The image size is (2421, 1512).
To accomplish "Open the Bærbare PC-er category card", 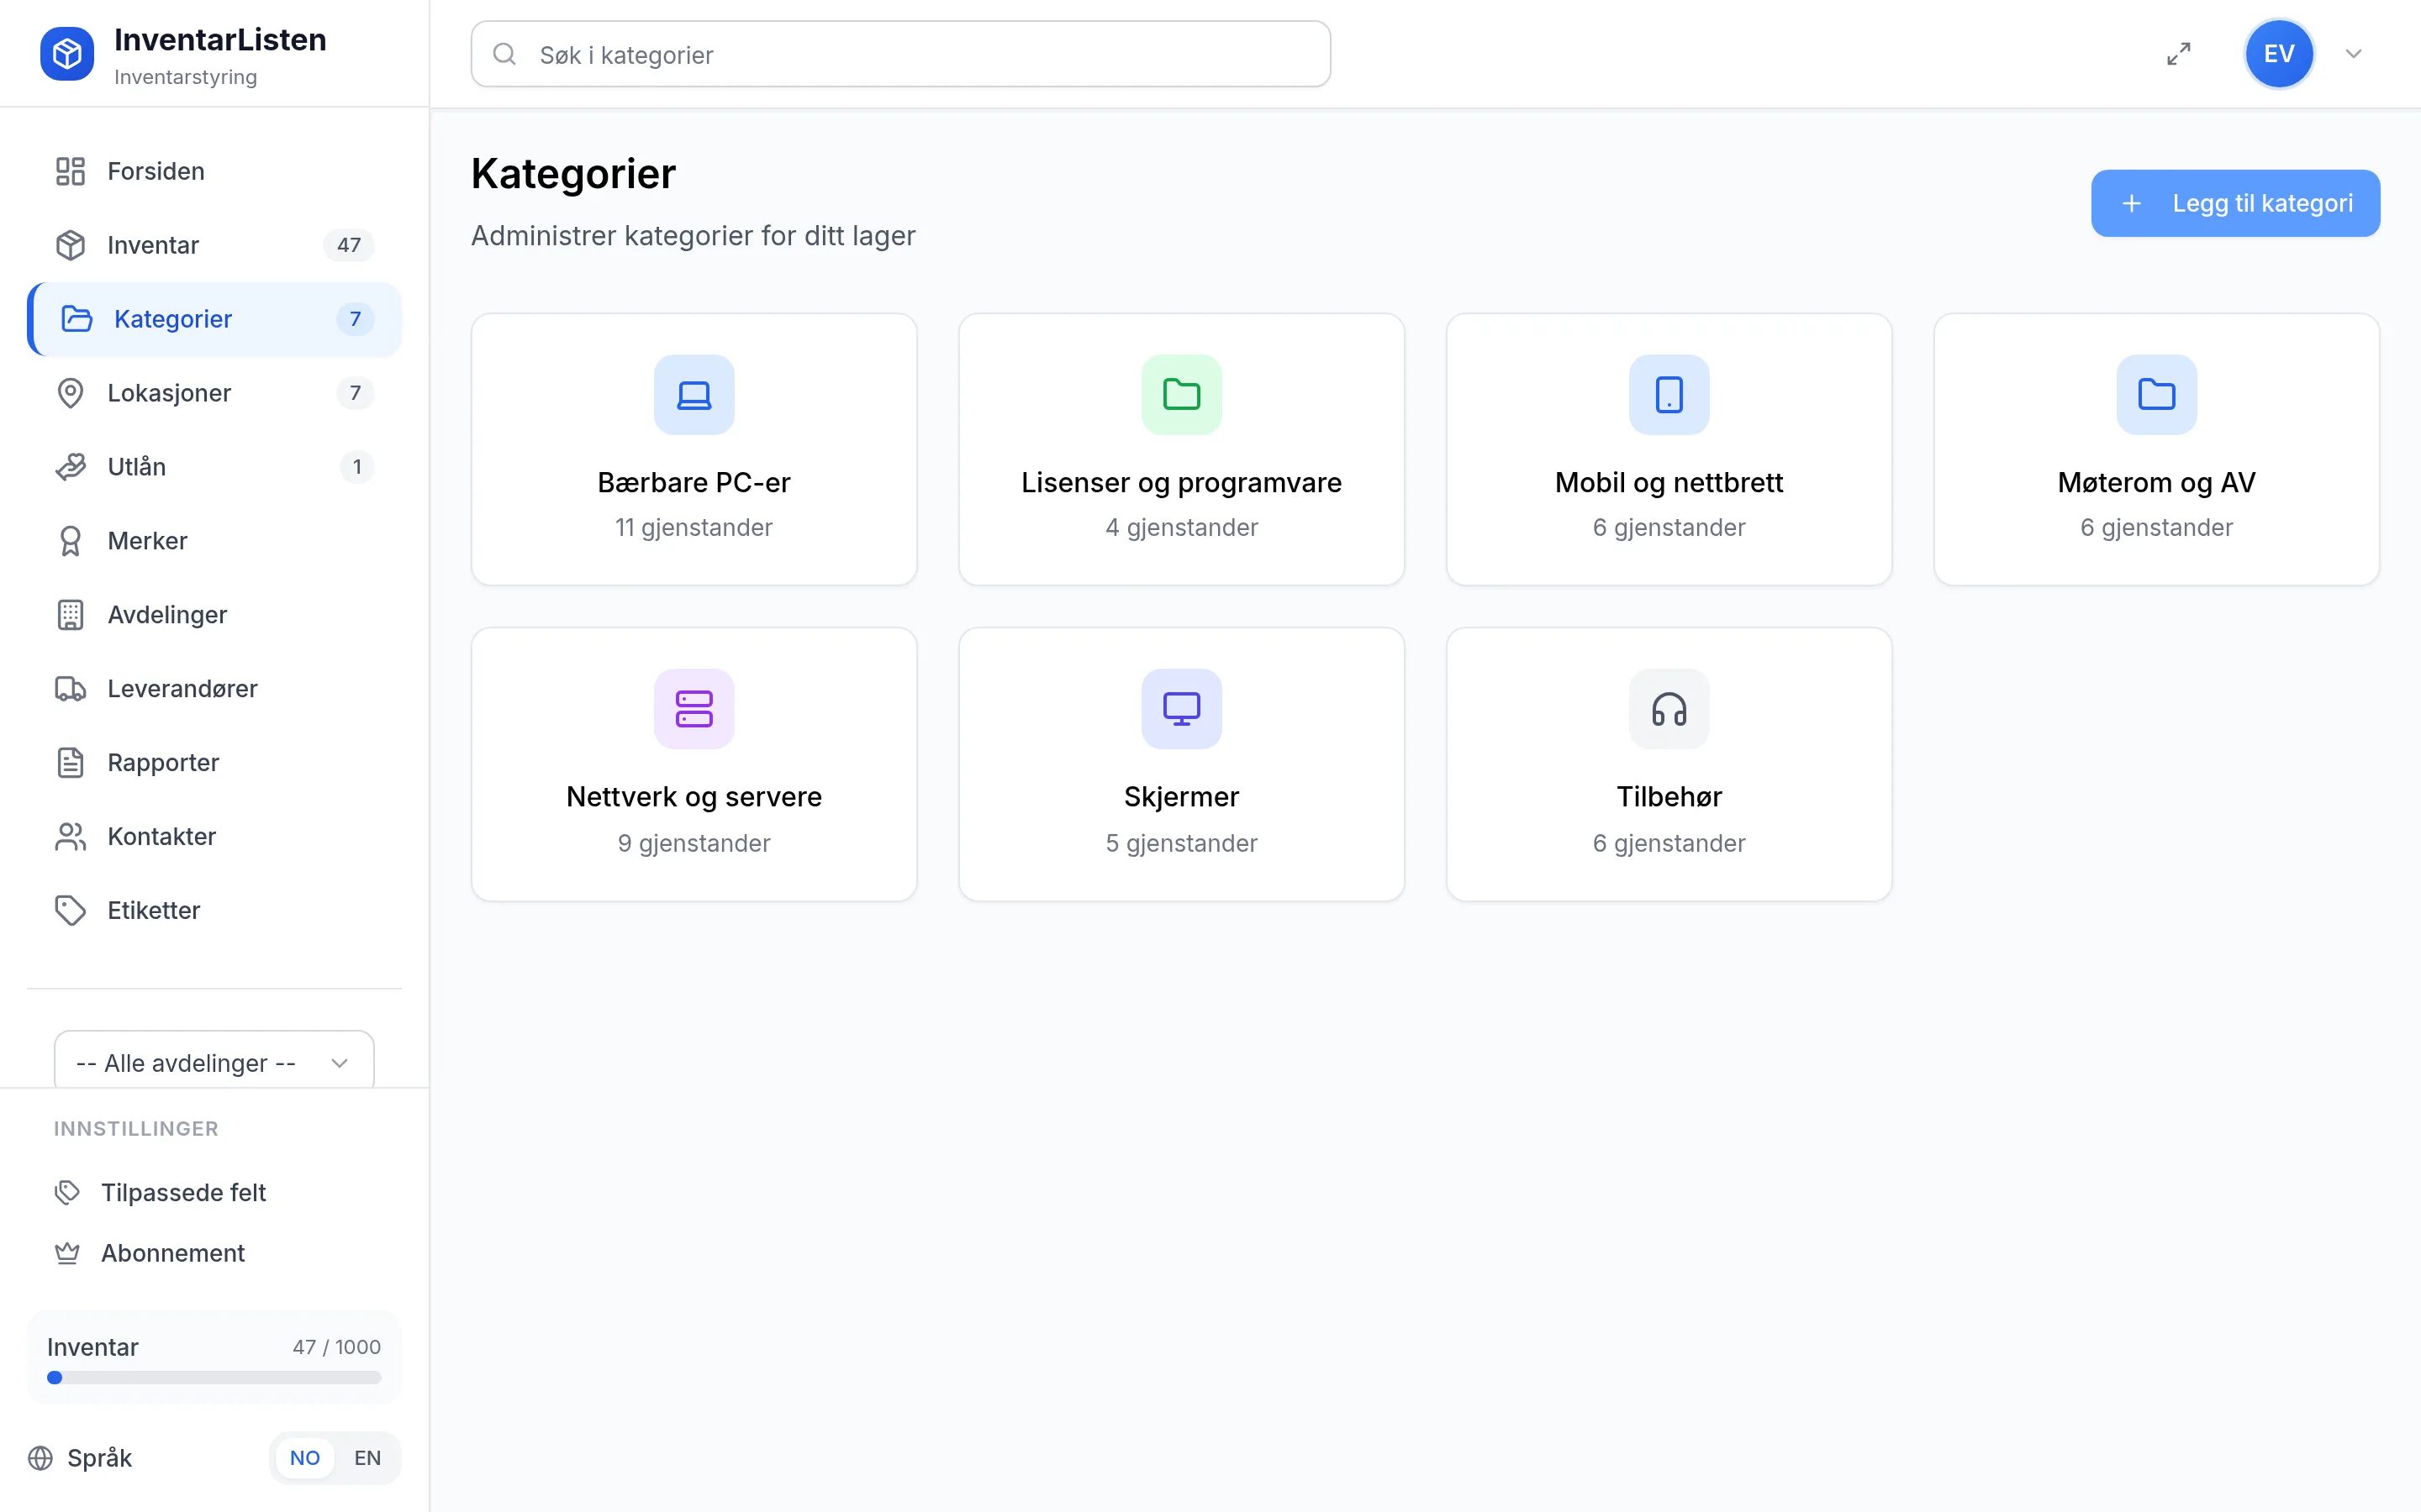I will (694, 449).
